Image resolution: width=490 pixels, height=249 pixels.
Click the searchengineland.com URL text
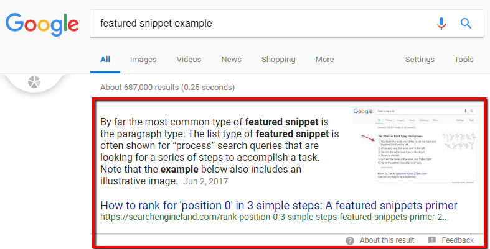coord(275,217)
